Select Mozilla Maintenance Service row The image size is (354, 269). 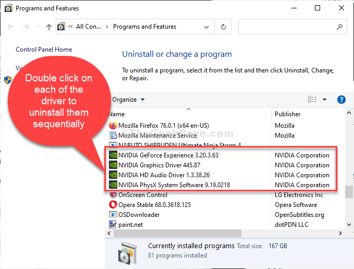click(x=157, y=136)
